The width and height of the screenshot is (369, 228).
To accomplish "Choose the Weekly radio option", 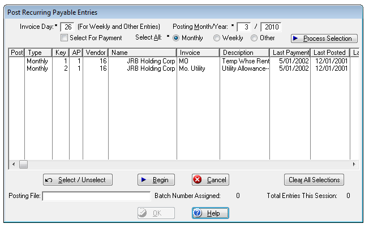I will [x=217, y=38].
